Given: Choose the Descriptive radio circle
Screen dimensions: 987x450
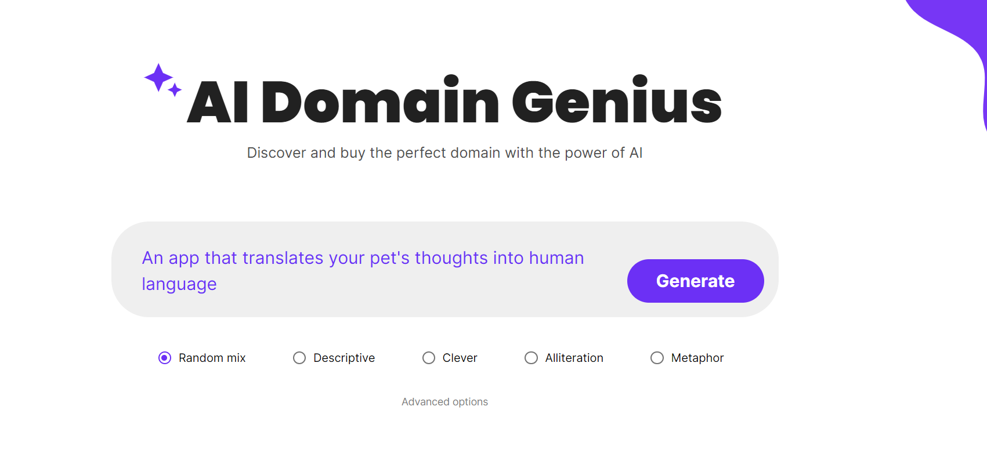Looking at the screenshot, I should click(299, 358).
